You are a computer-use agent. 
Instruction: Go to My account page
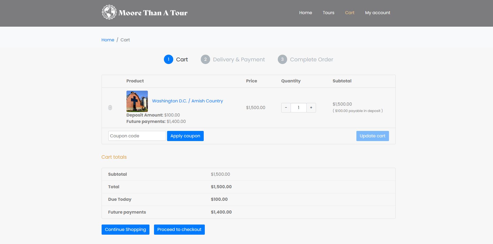[x=378, y=13]
